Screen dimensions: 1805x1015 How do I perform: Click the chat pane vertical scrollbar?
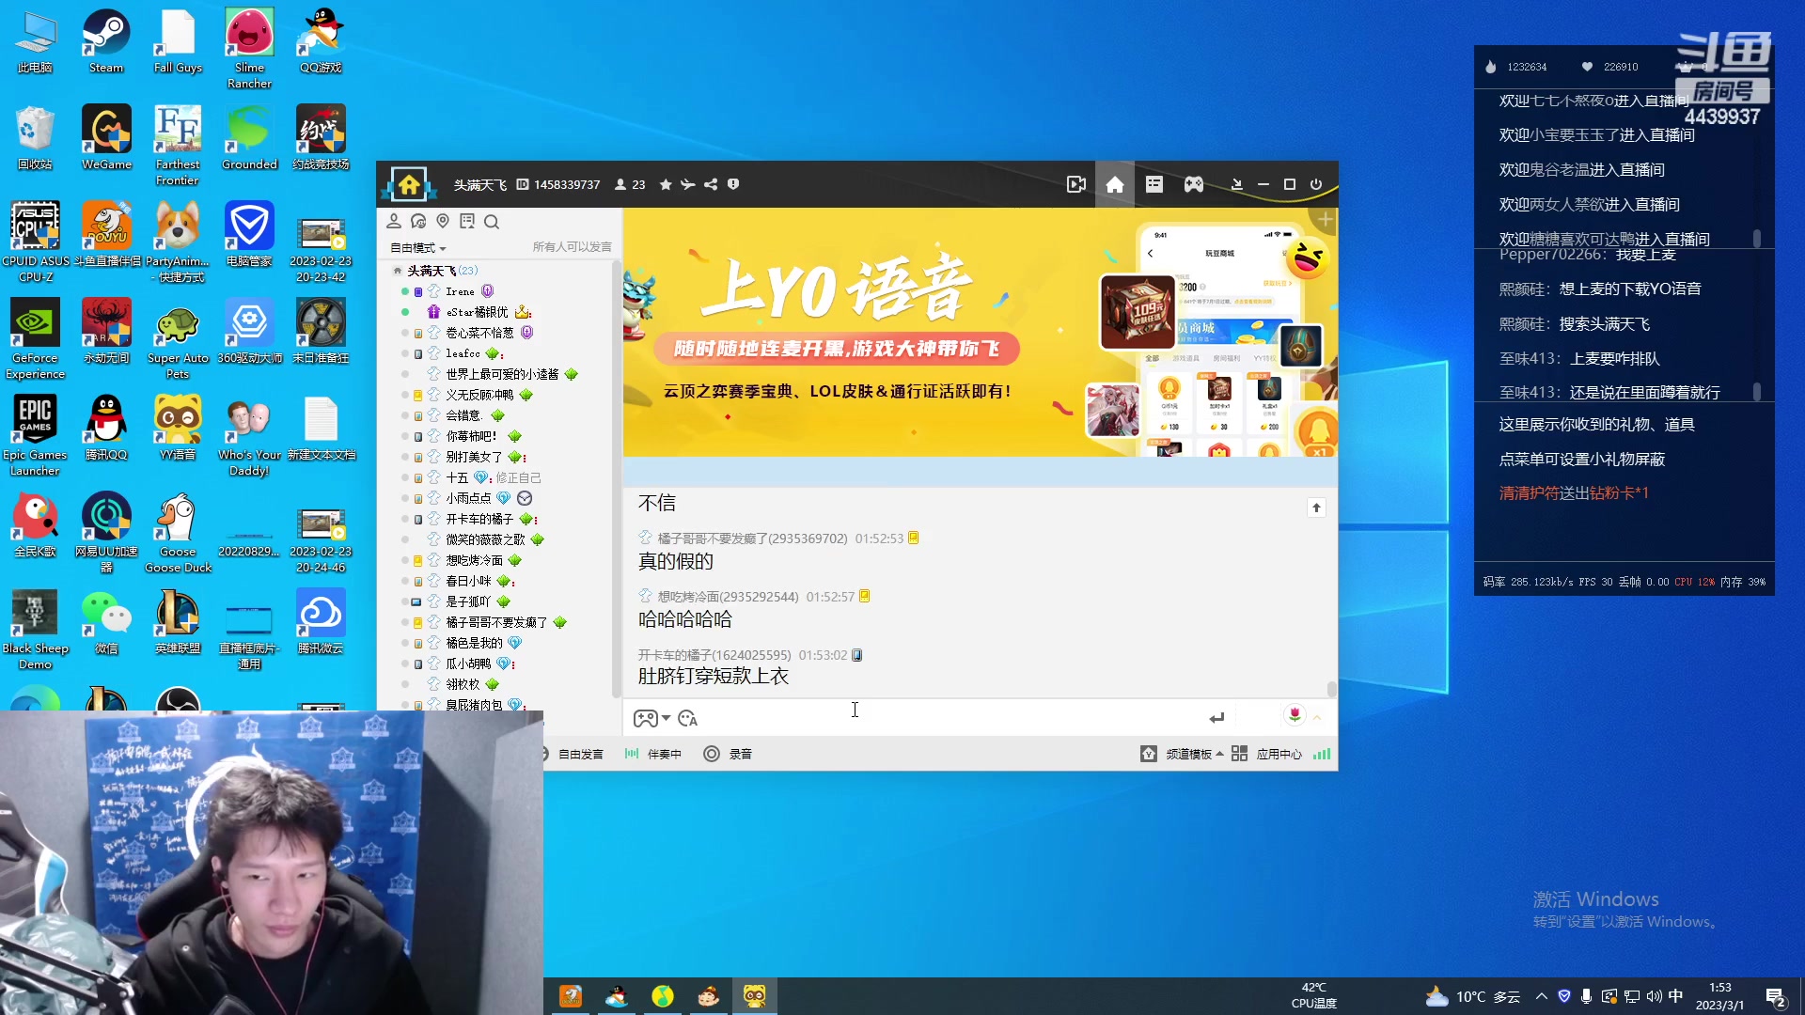[x=1331, y=690]
